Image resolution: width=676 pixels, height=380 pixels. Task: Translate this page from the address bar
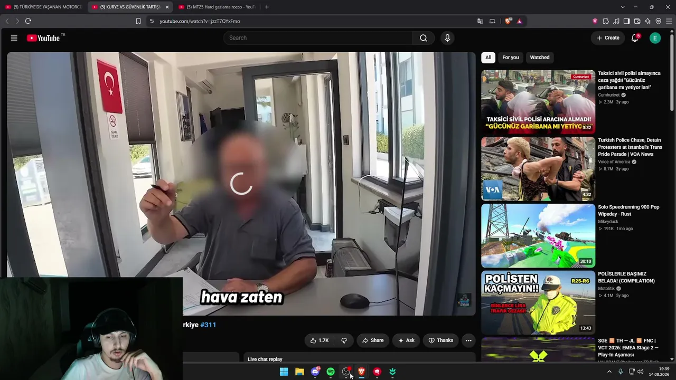tap(480, 21)
